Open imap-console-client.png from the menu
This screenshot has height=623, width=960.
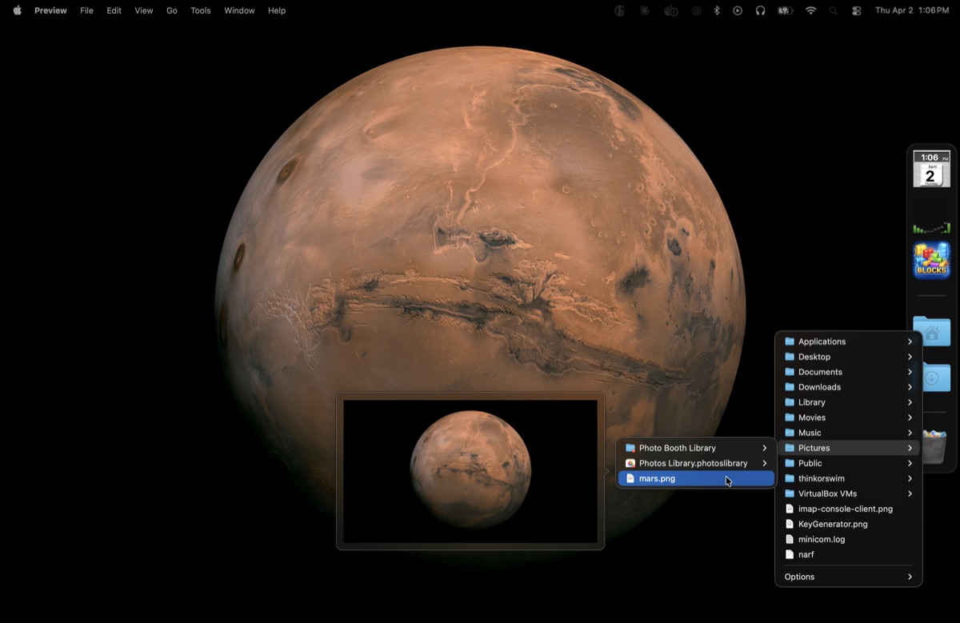coord(848,509)
